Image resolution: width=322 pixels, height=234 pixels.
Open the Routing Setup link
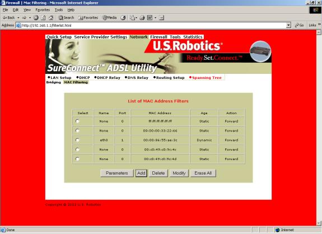169,78
